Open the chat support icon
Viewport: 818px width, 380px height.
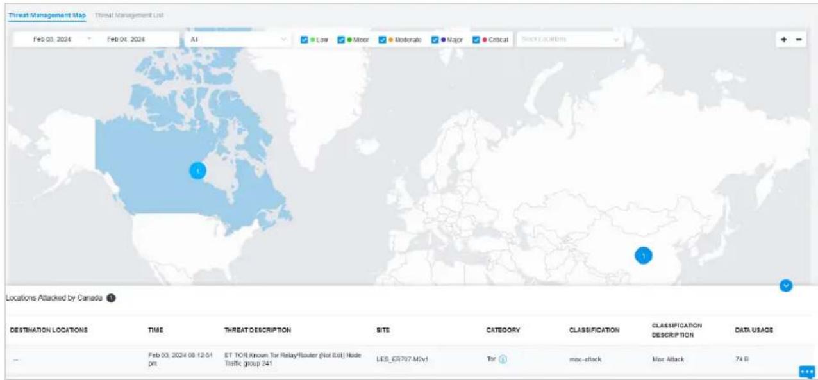[x=806, y=371]
